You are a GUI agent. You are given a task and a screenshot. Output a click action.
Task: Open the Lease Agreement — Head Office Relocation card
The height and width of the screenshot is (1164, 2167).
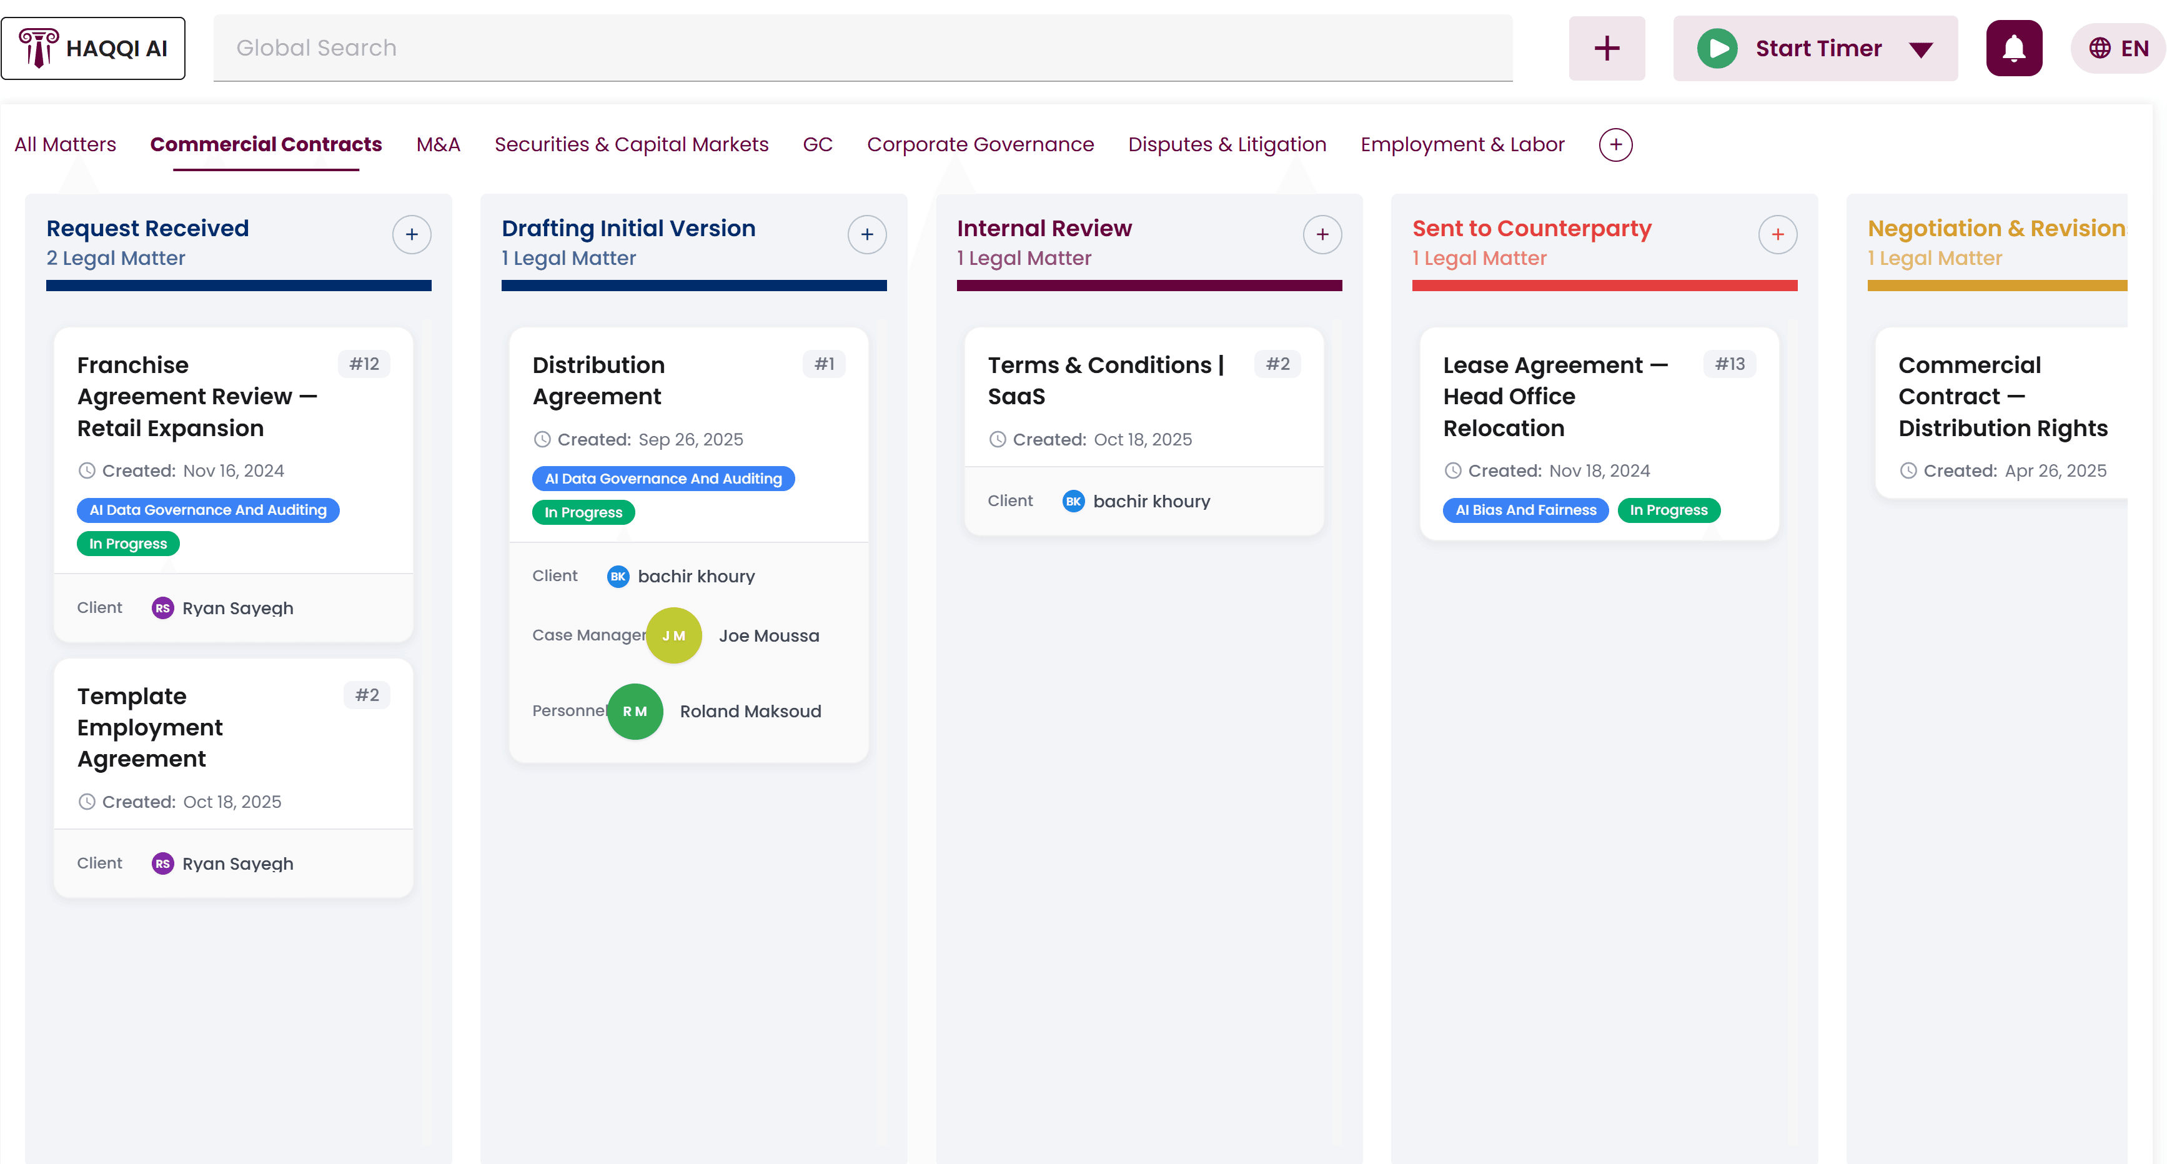(1555, 395)
